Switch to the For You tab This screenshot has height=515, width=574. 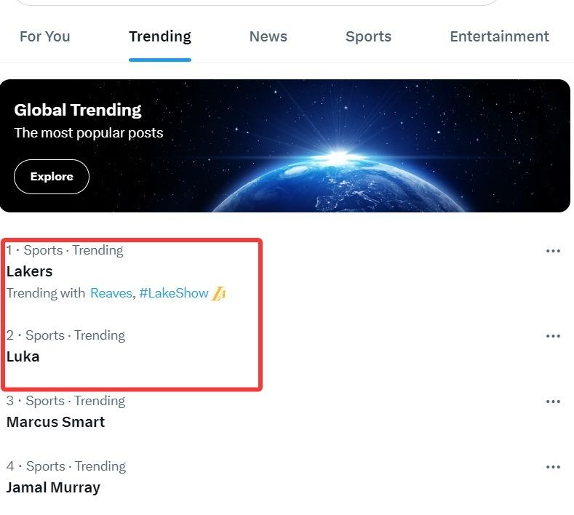click(x=44, y=36)
